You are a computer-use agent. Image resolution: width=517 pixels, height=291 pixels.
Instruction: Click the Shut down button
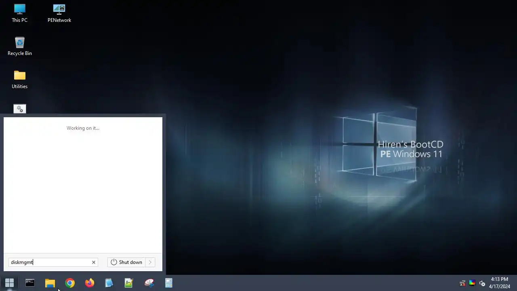[x=126, y=262]
